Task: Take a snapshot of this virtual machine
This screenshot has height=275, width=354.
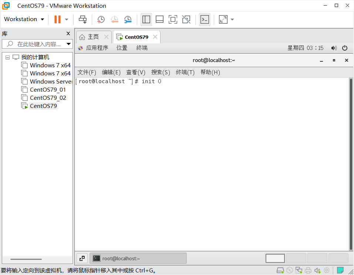Action: tap(101, 19)
